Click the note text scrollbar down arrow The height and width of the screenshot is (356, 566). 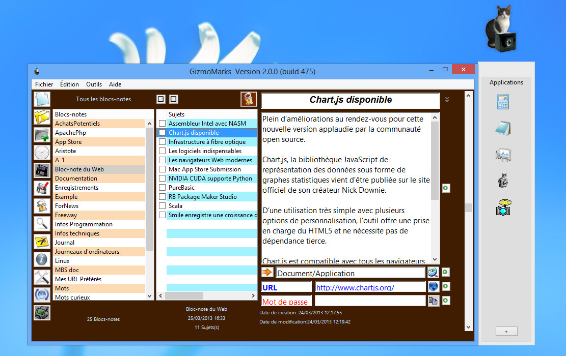(435, 259)
